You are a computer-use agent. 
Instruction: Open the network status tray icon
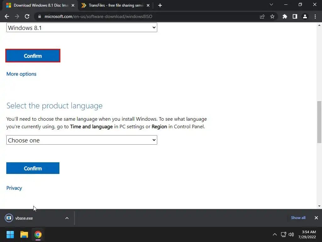coord(284,234)
